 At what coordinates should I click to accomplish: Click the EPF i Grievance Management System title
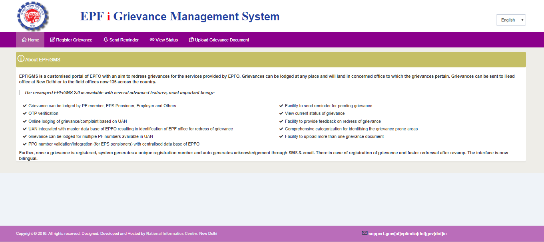(x=180, y=16)
